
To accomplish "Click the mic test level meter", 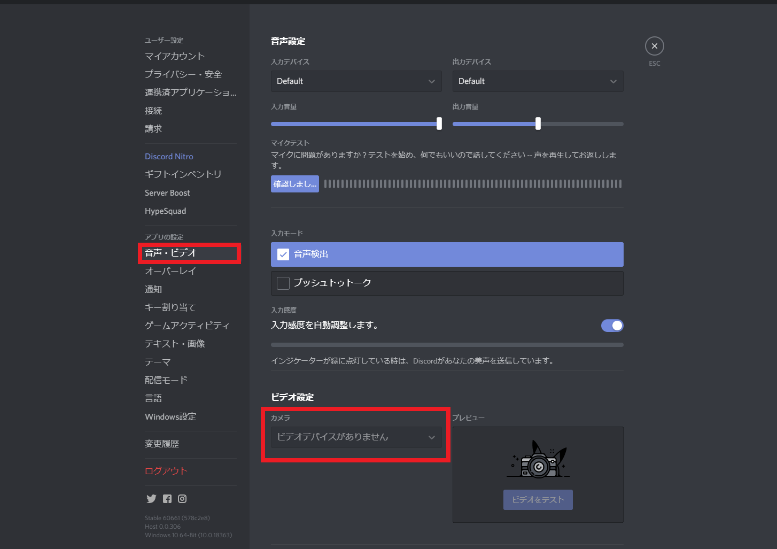I will tap(473, 184).
